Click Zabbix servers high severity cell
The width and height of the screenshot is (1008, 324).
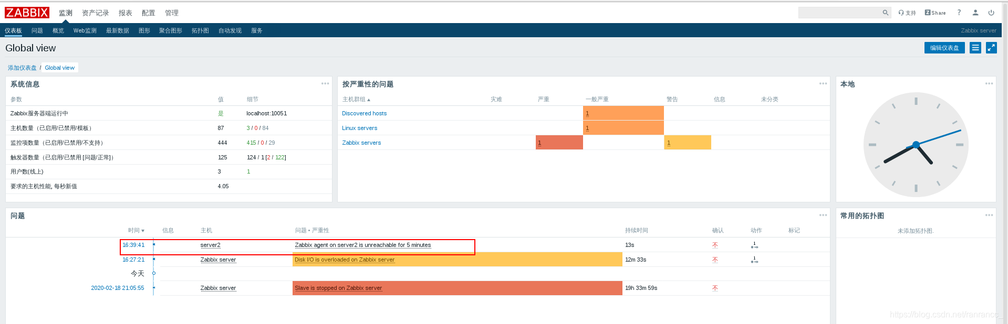click(559, 143)
